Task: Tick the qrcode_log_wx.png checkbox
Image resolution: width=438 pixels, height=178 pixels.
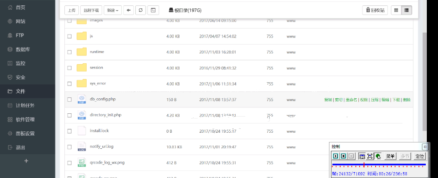Action: [x=70, y=162]
